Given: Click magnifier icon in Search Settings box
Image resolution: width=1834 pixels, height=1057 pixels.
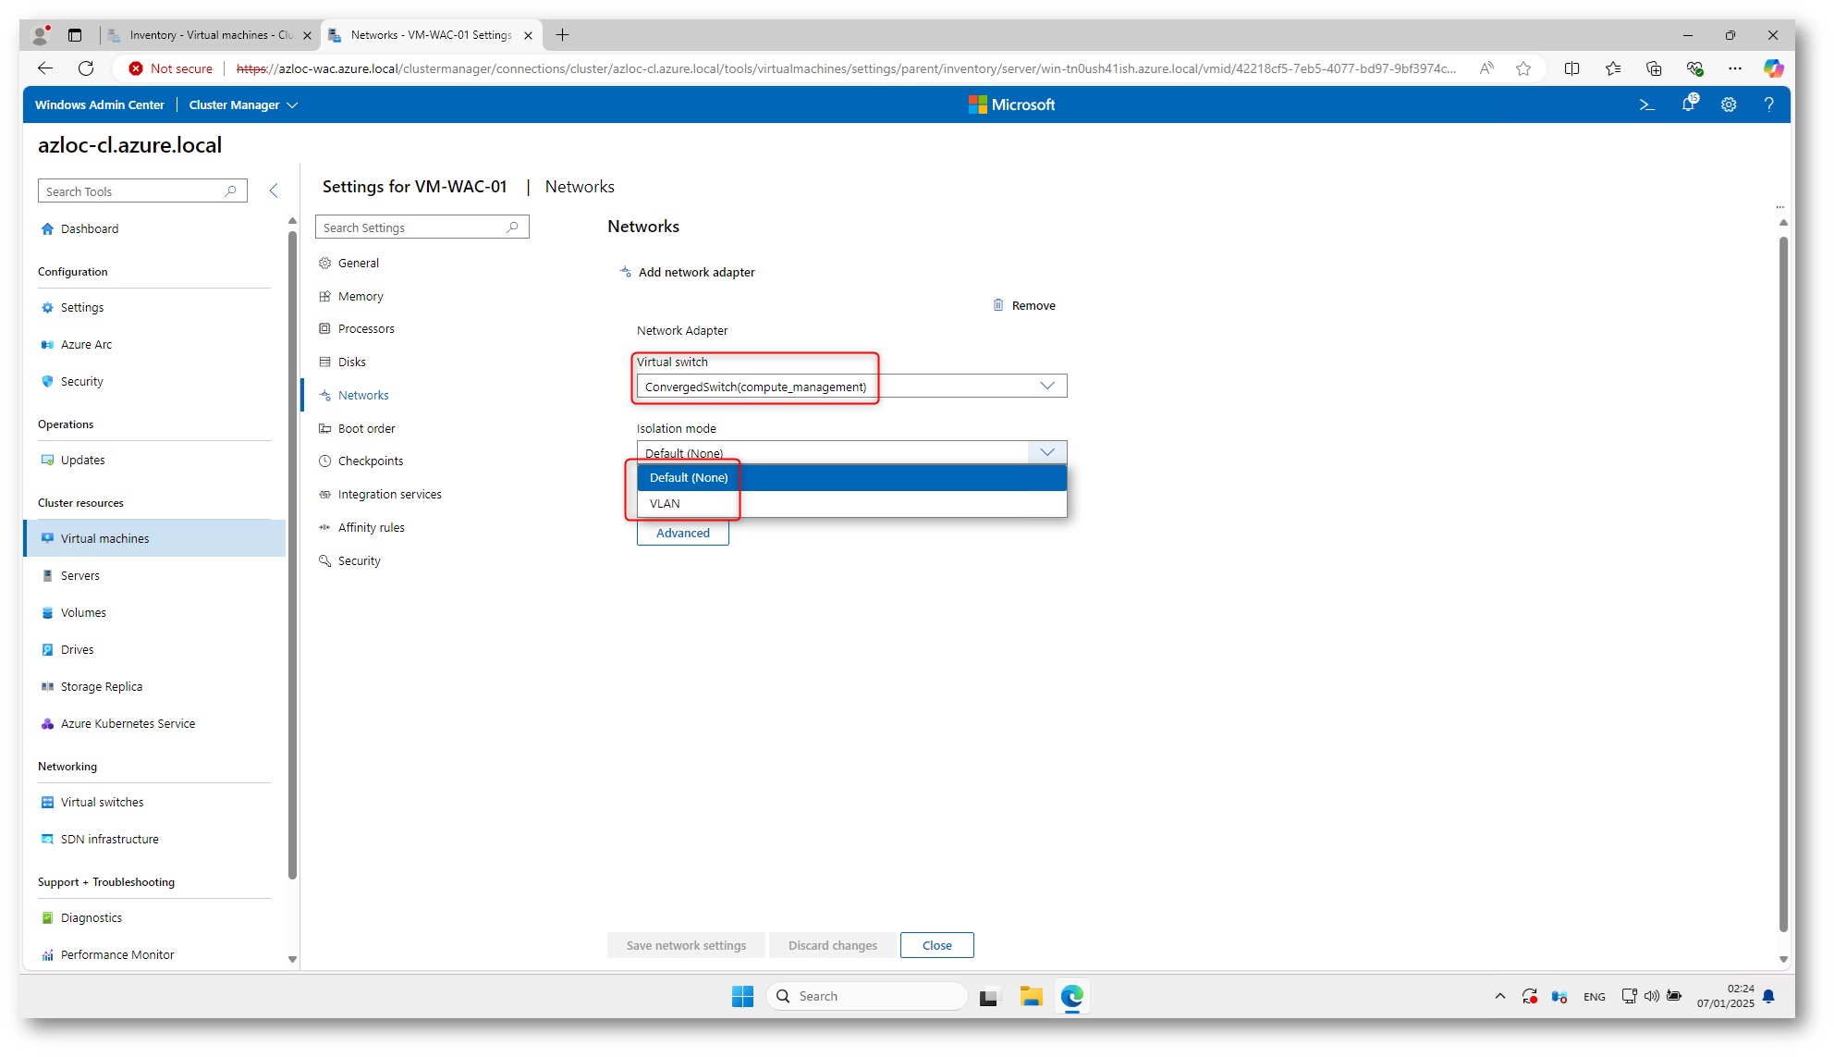Looking at the screenshot, I should coord(512,227).
